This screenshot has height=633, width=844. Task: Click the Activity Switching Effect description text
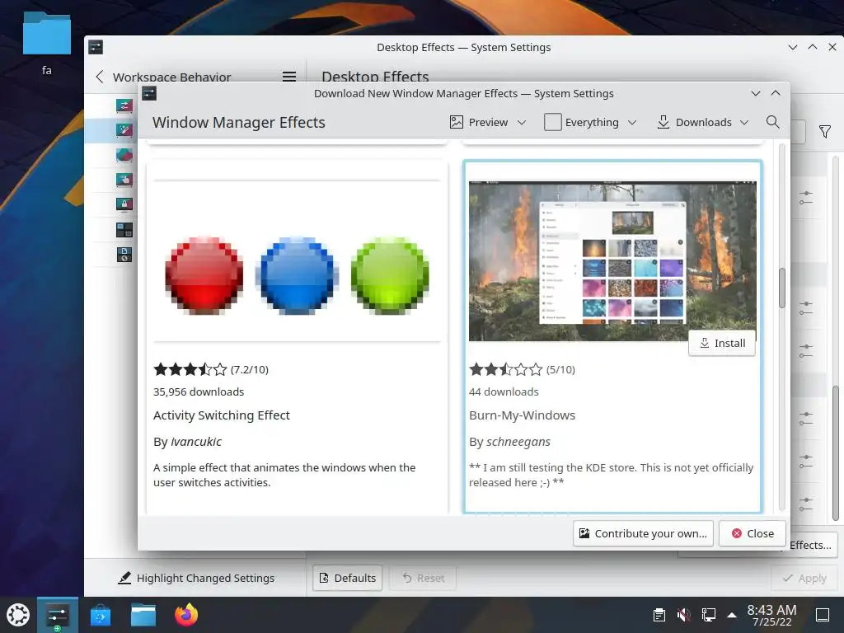click(x=284, y=475)
